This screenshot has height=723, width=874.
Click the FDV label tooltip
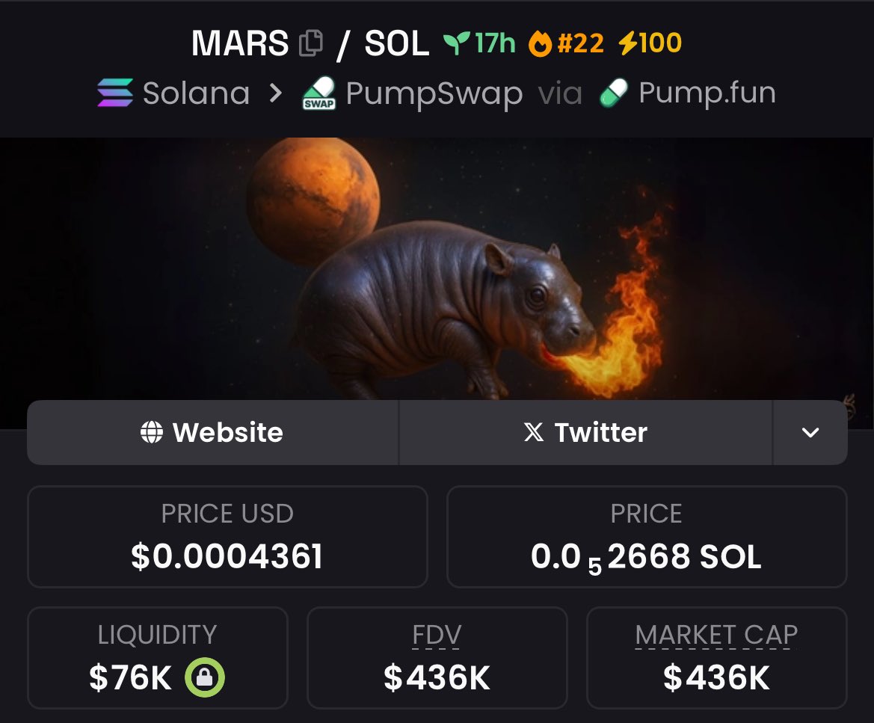point(437,635)
